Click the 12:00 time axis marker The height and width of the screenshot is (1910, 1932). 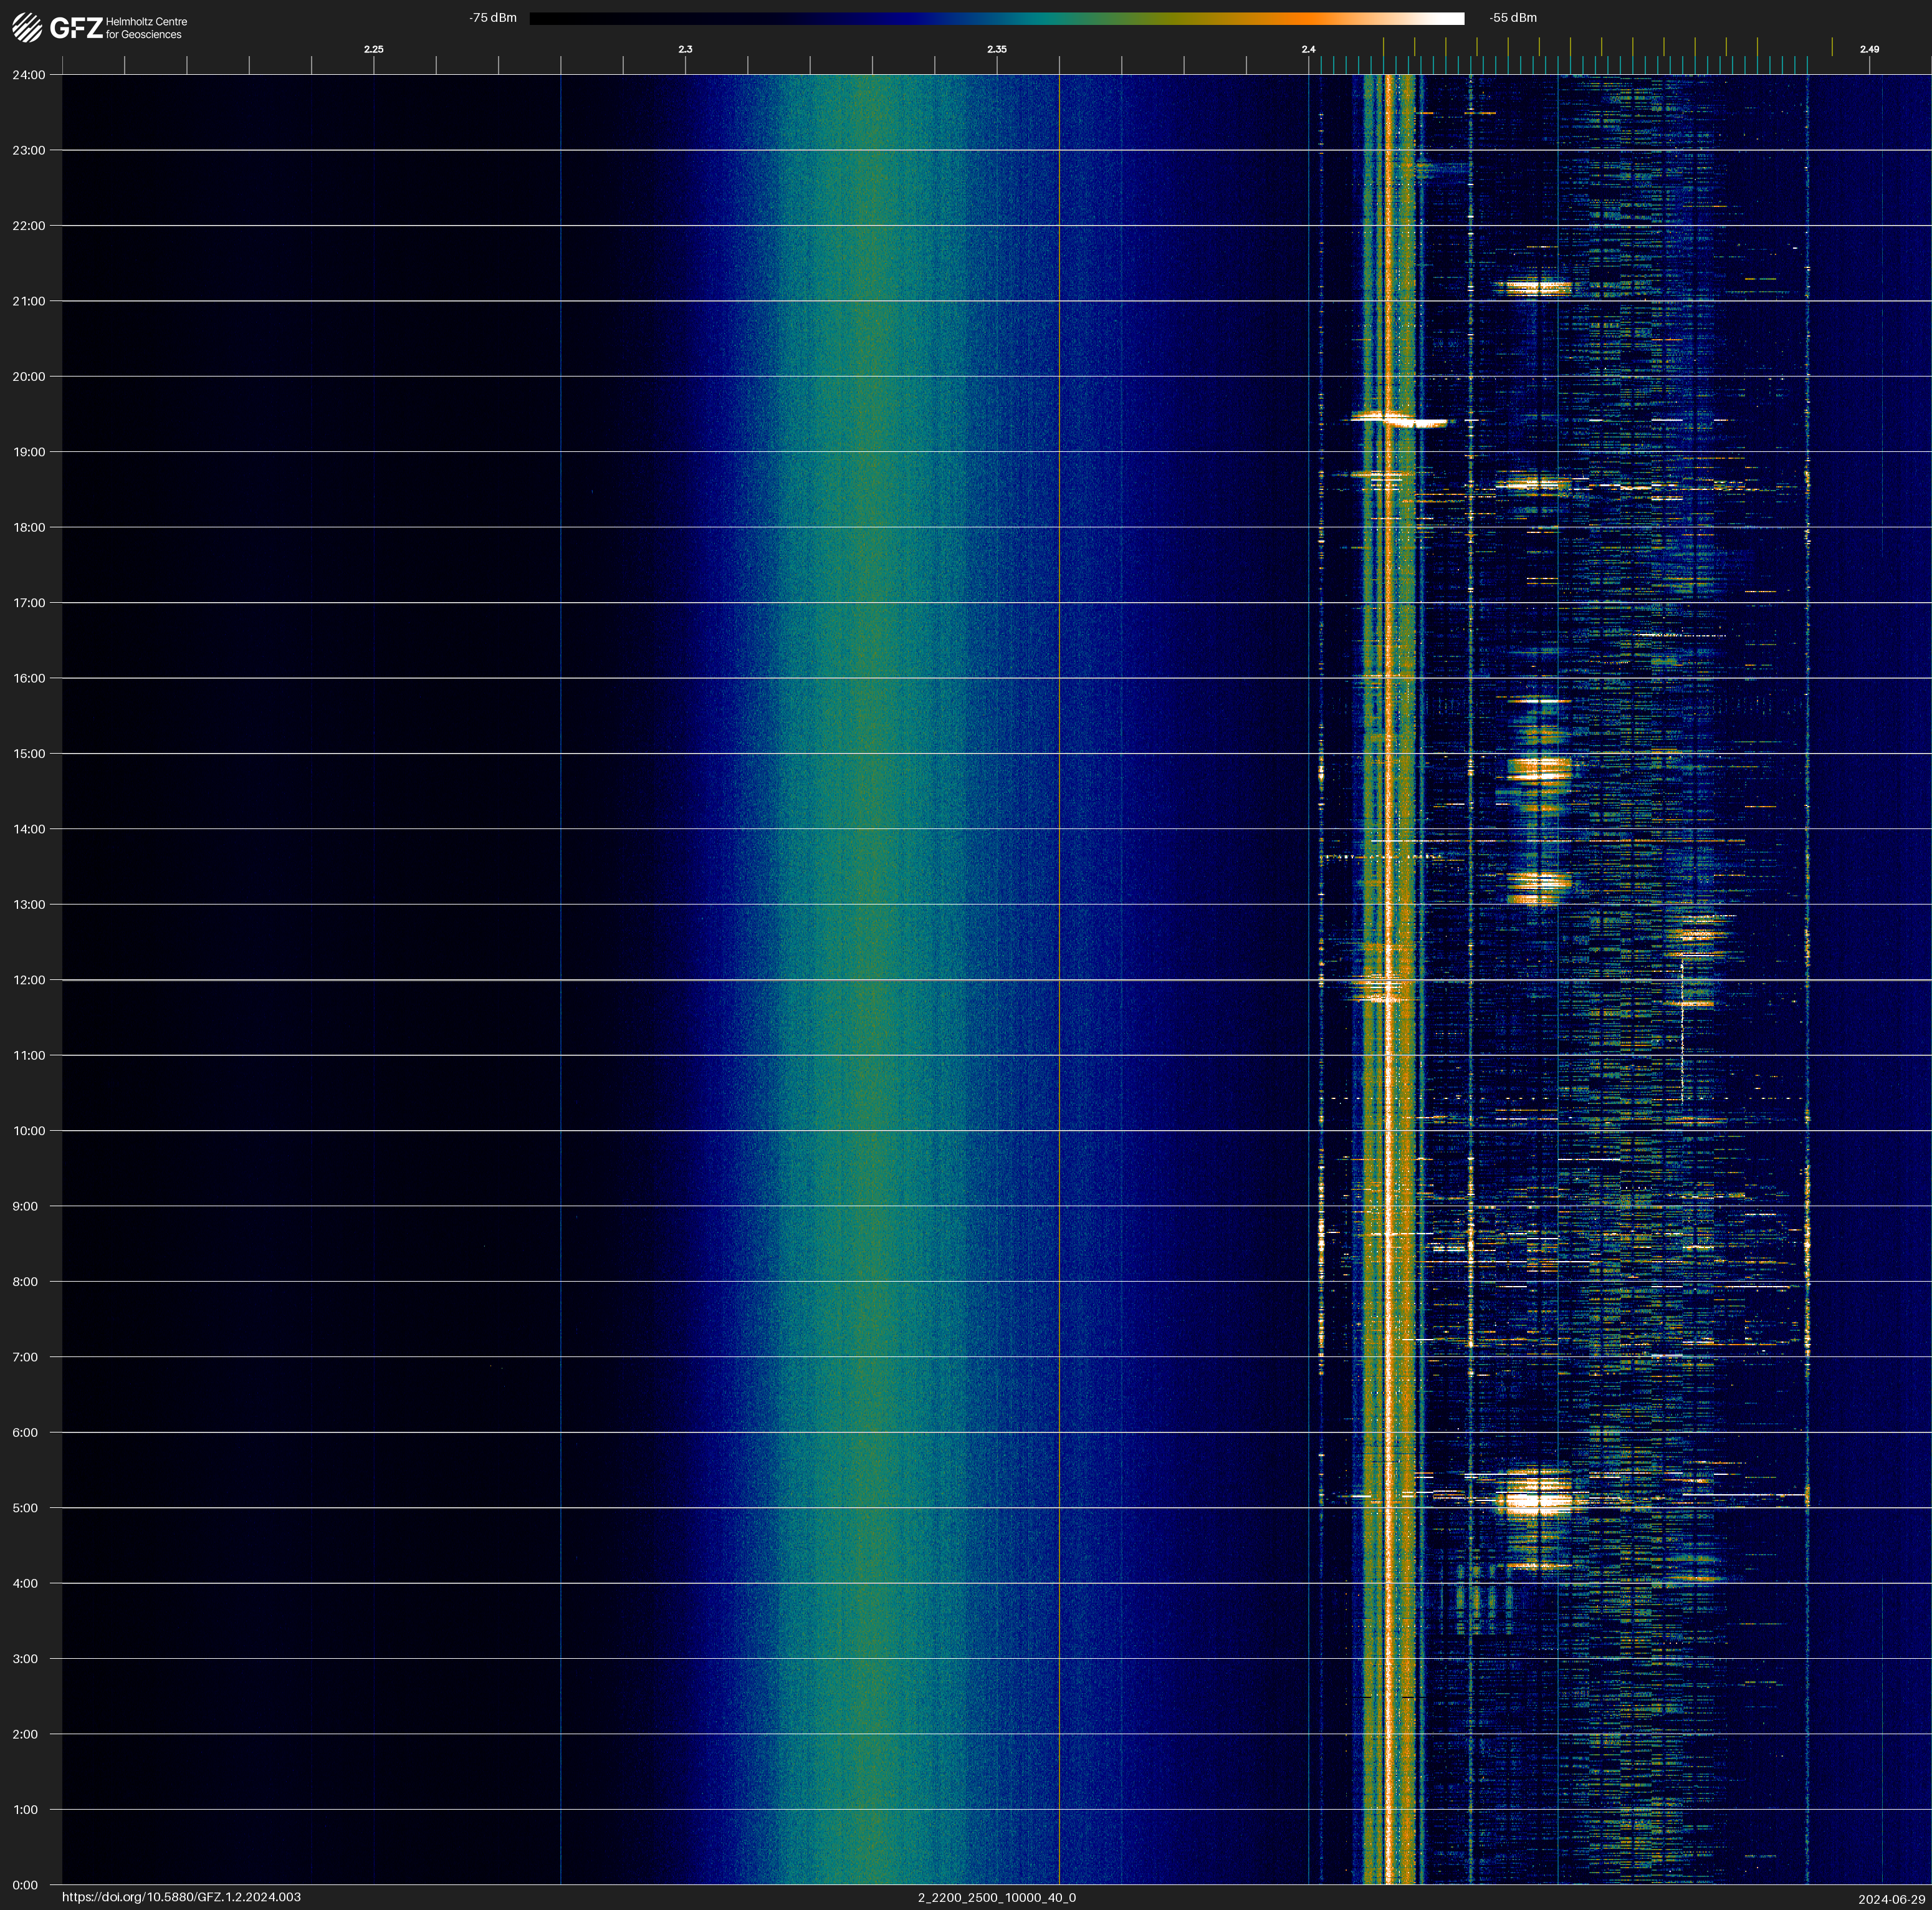[29, 980]
